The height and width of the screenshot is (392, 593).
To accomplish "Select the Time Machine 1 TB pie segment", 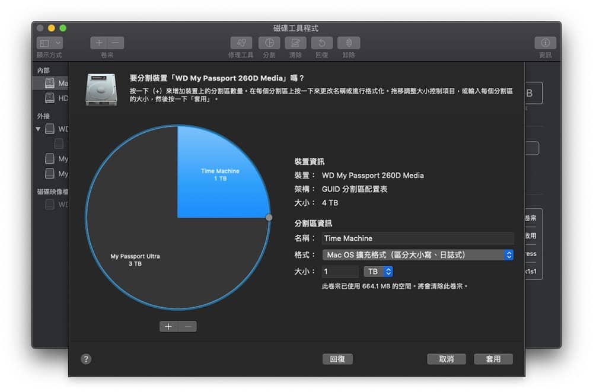I will point(220,174).
